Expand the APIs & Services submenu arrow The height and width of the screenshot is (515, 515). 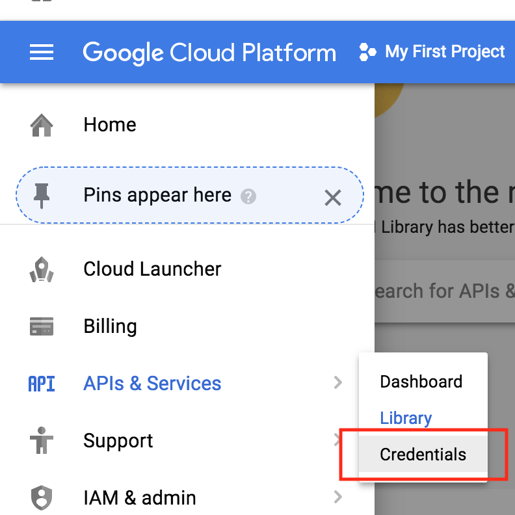coord(337,383)
